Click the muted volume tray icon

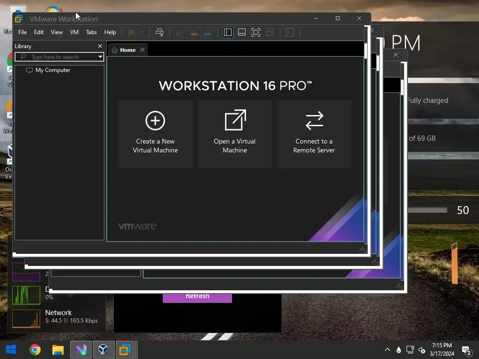pos(422,350)
